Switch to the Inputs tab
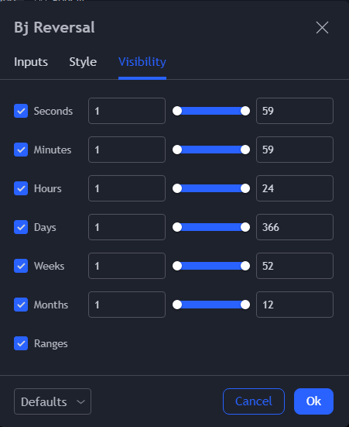349x427 pixels. pos(31,62)
